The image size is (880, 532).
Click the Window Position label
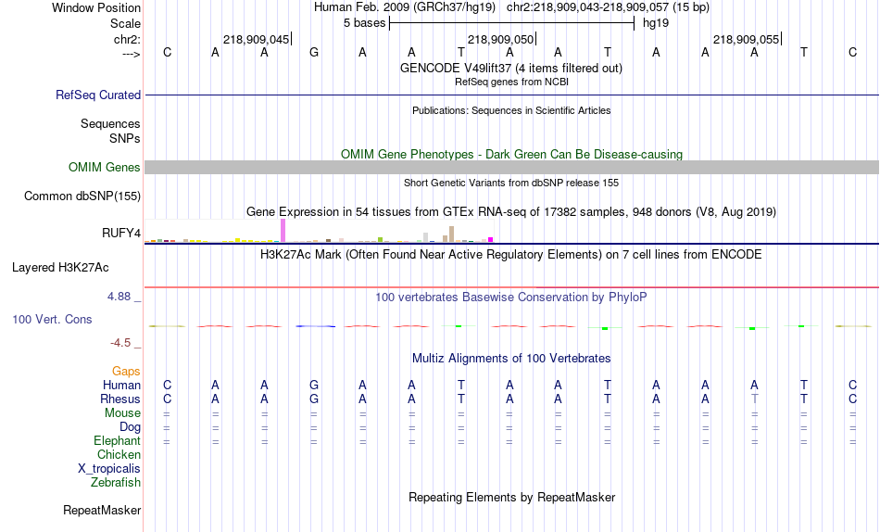click(96, 7)
